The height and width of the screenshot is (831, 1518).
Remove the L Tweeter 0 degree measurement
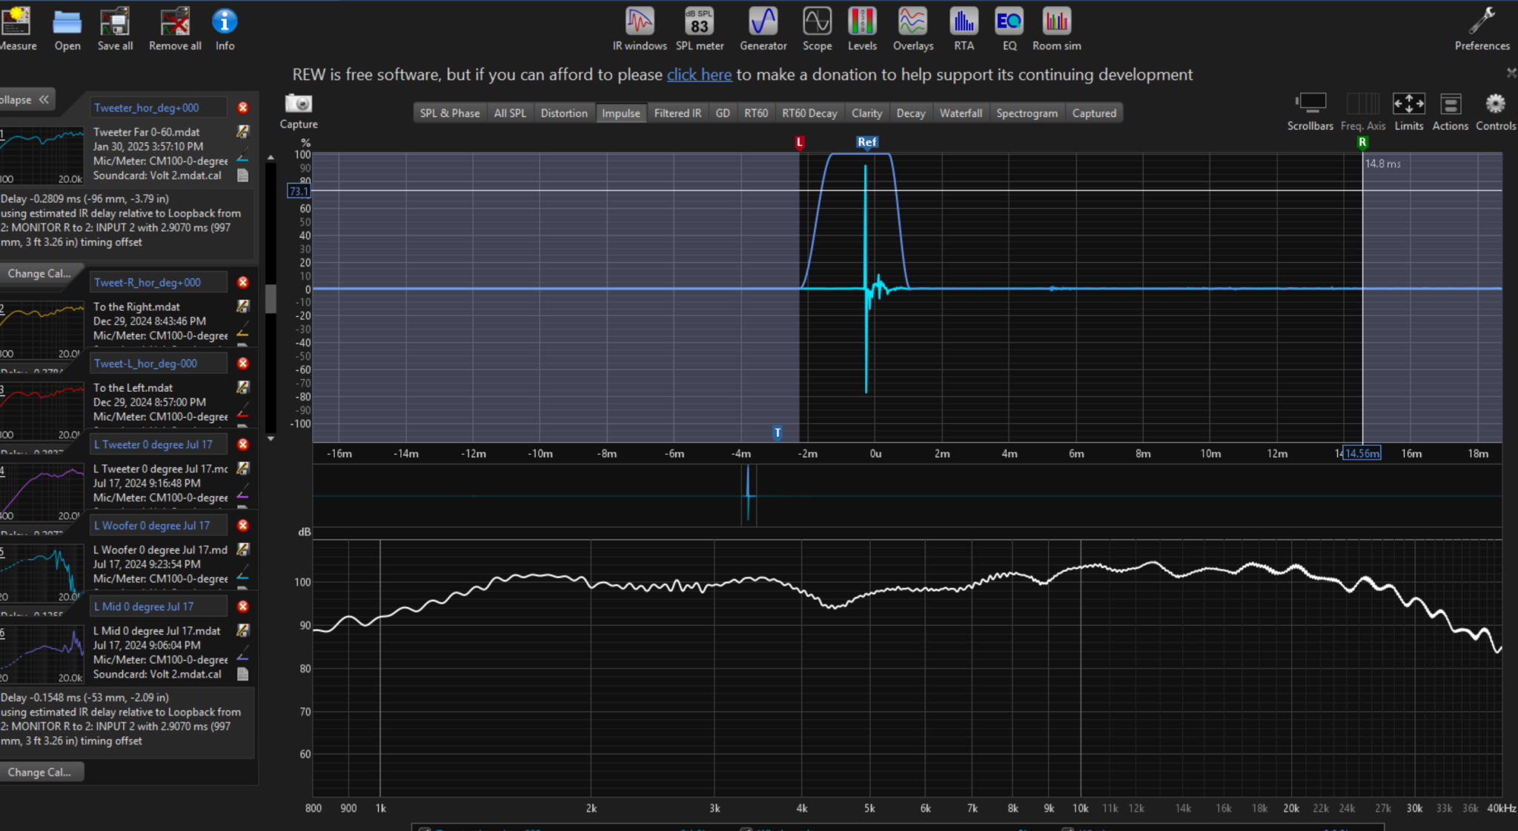pyautogui.click(x=242, y=444)
